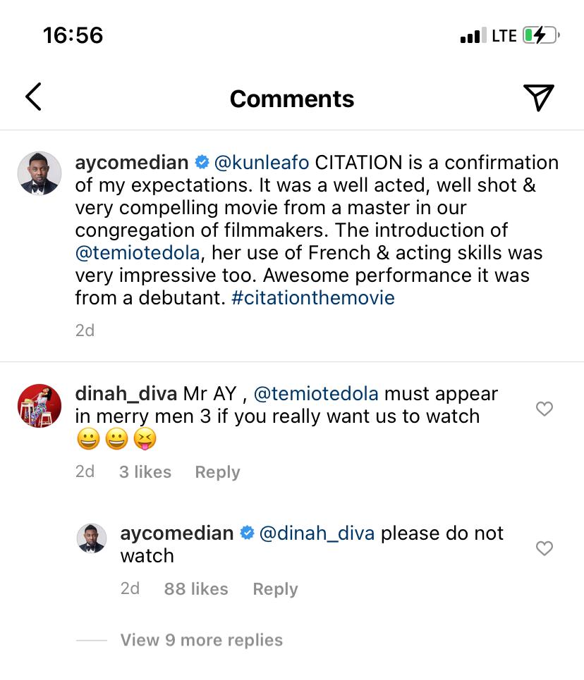
Task: View who liked: 3 likes
Action: (x=145, y=472)
